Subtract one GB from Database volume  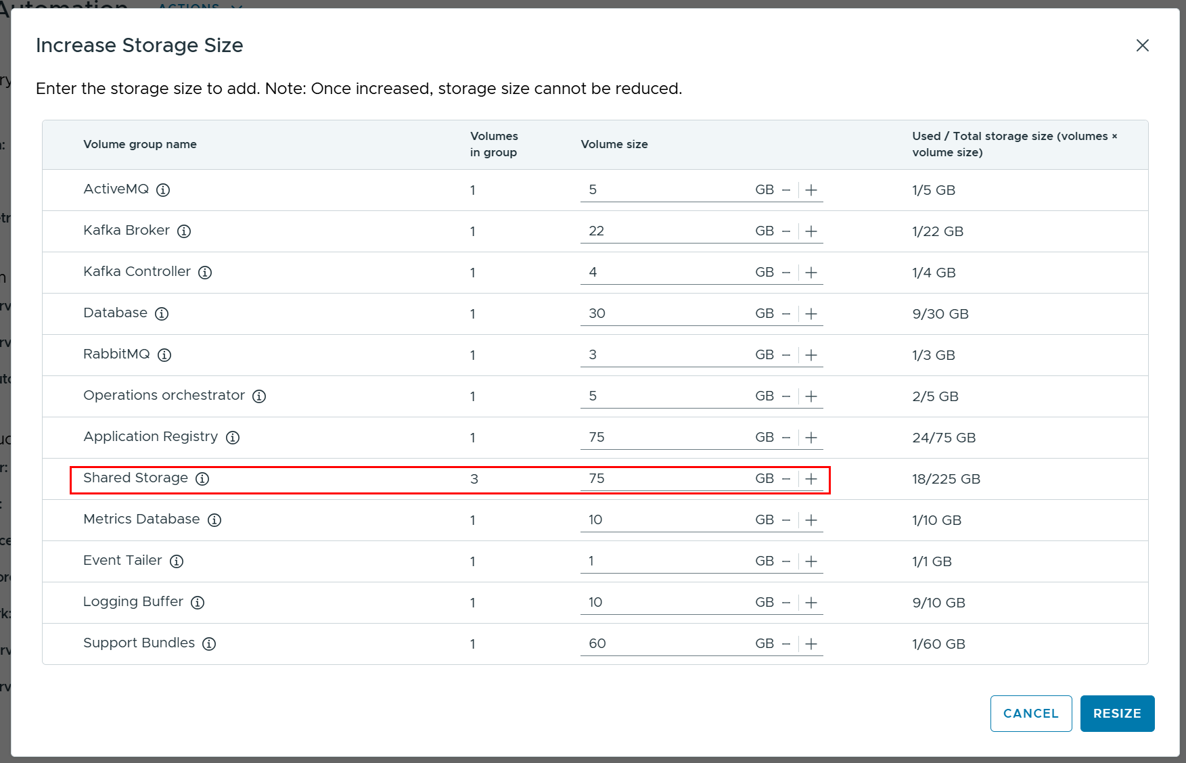786,314
